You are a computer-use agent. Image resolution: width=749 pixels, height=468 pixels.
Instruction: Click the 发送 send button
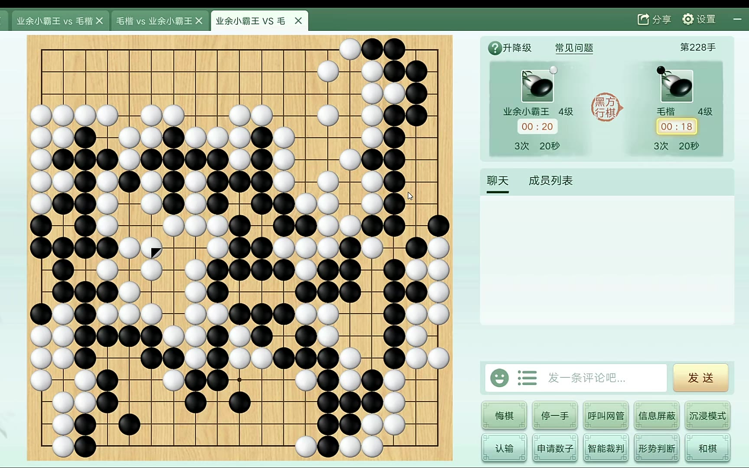coord(700,378)
